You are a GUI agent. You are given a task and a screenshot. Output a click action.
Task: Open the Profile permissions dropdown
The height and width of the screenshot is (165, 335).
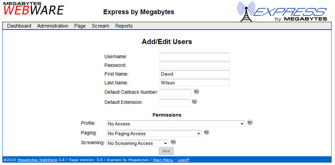[175, 124]
